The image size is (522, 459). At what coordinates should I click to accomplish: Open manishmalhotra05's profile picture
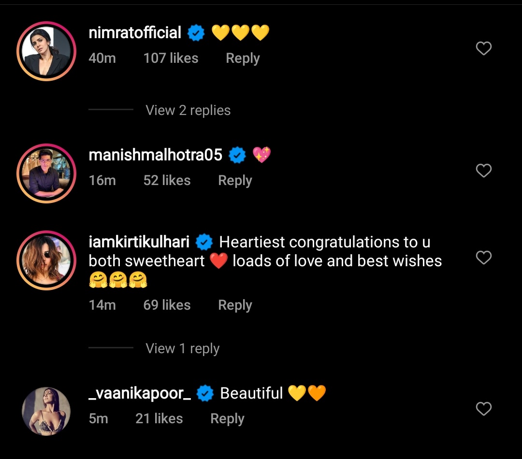click(x=46, y=173)
